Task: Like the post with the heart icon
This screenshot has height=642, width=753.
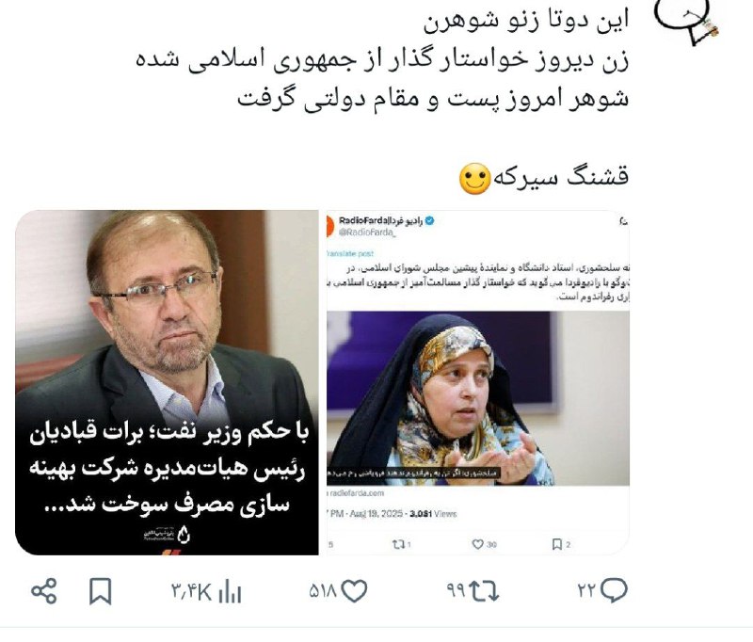Action: point(355,590)
